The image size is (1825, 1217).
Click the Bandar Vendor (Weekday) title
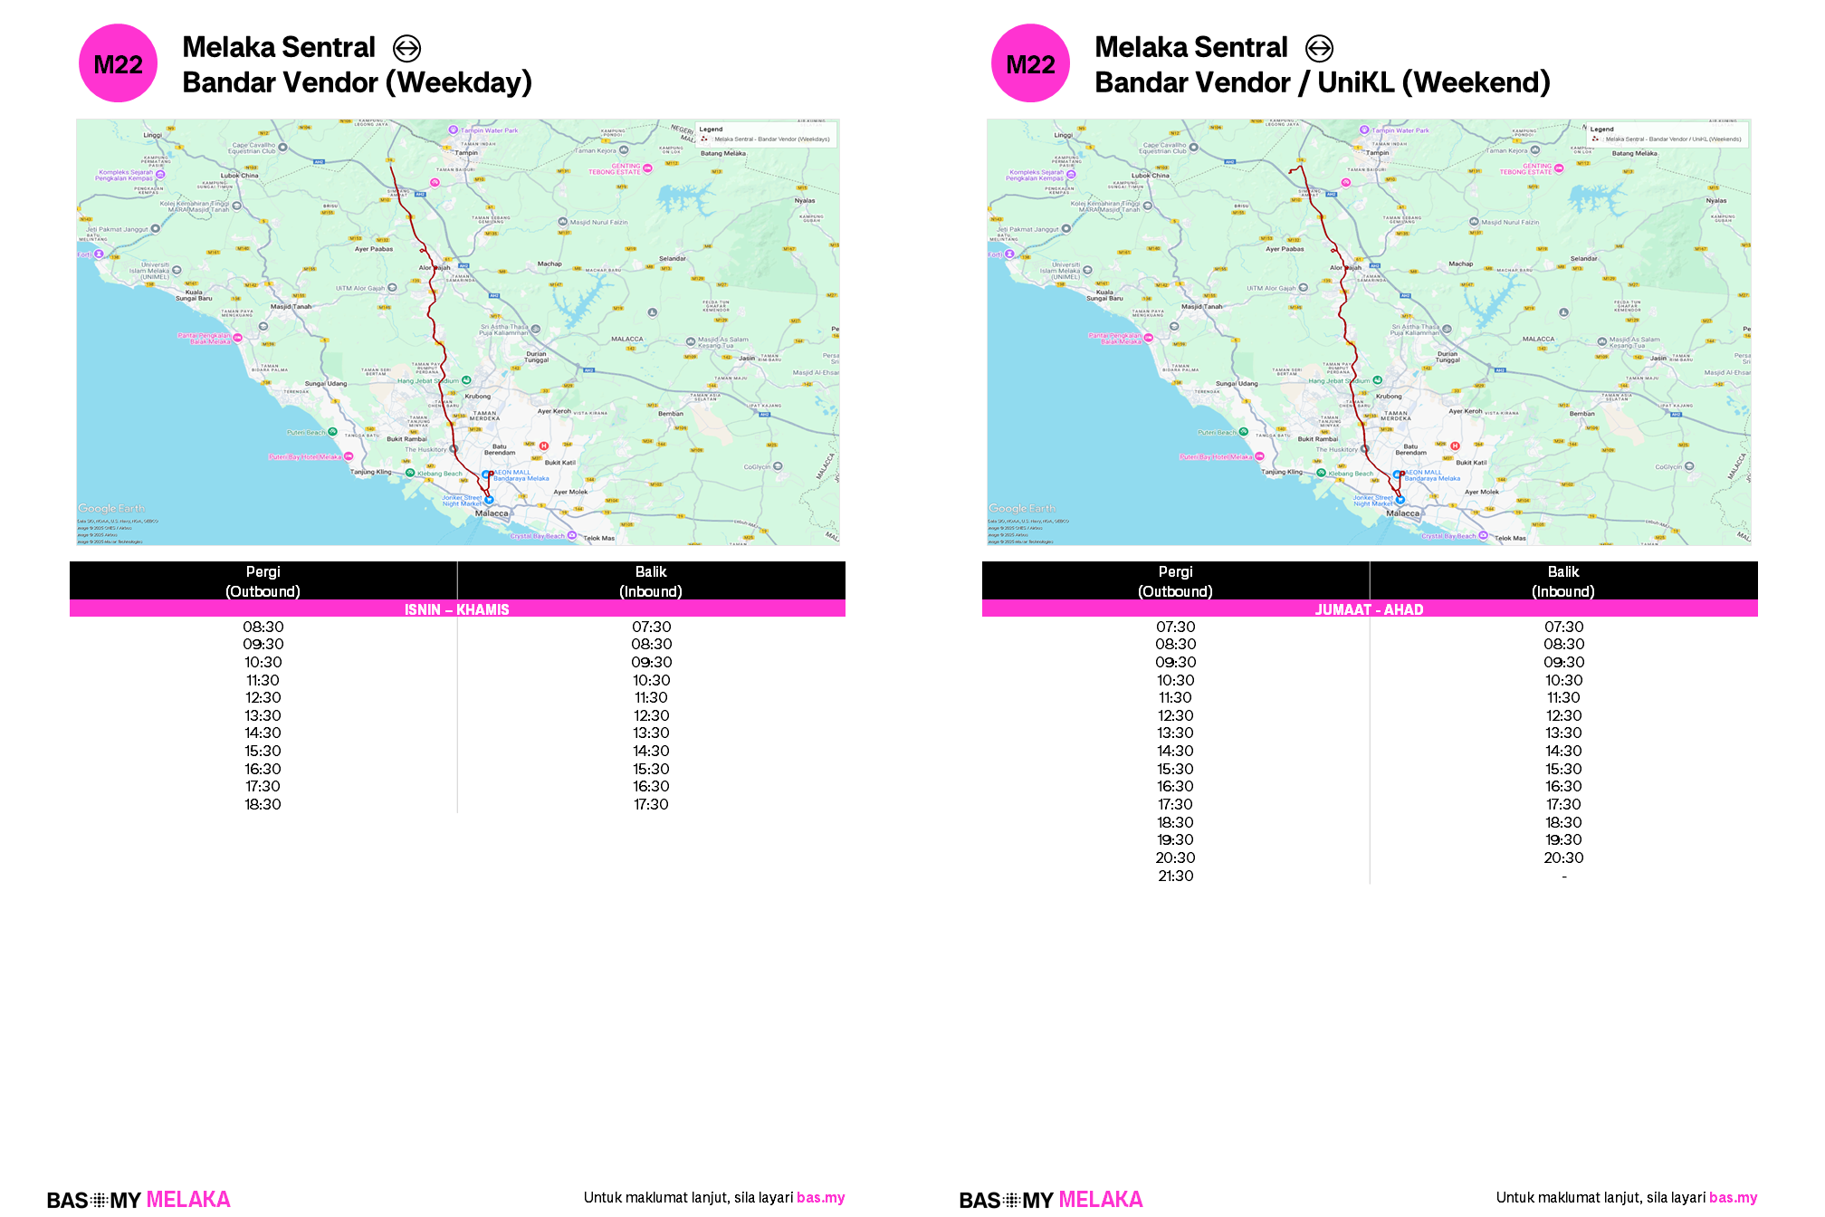357,82
